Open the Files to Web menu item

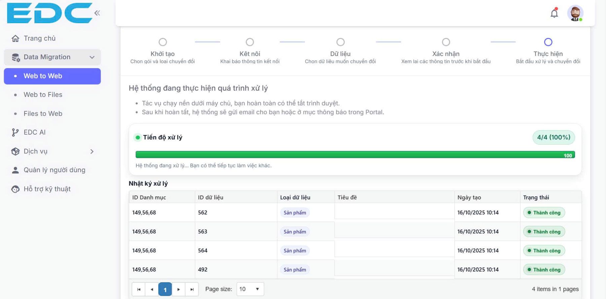coord(43,113)
